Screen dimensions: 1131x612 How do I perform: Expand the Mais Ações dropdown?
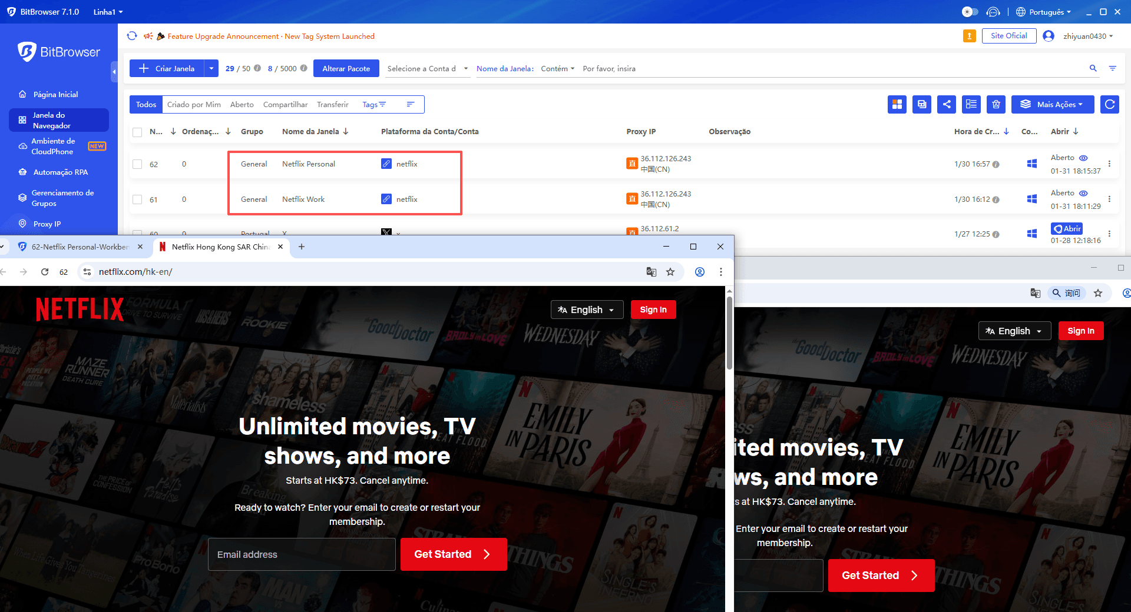(x=1053, y=104)
